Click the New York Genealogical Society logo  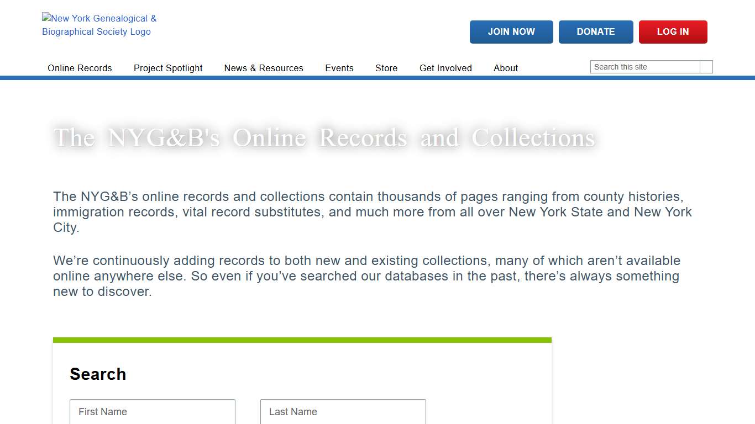coord(99,25)
